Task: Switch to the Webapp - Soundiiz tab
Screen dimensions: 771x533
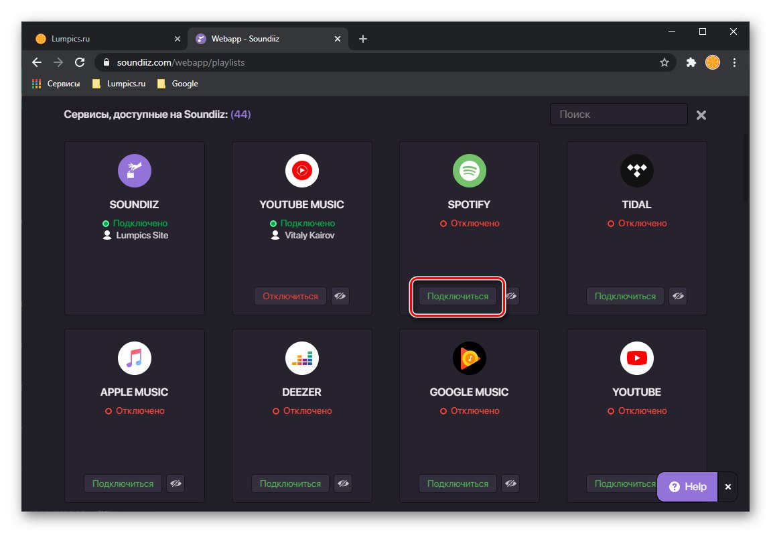Action: coord(268,39)
